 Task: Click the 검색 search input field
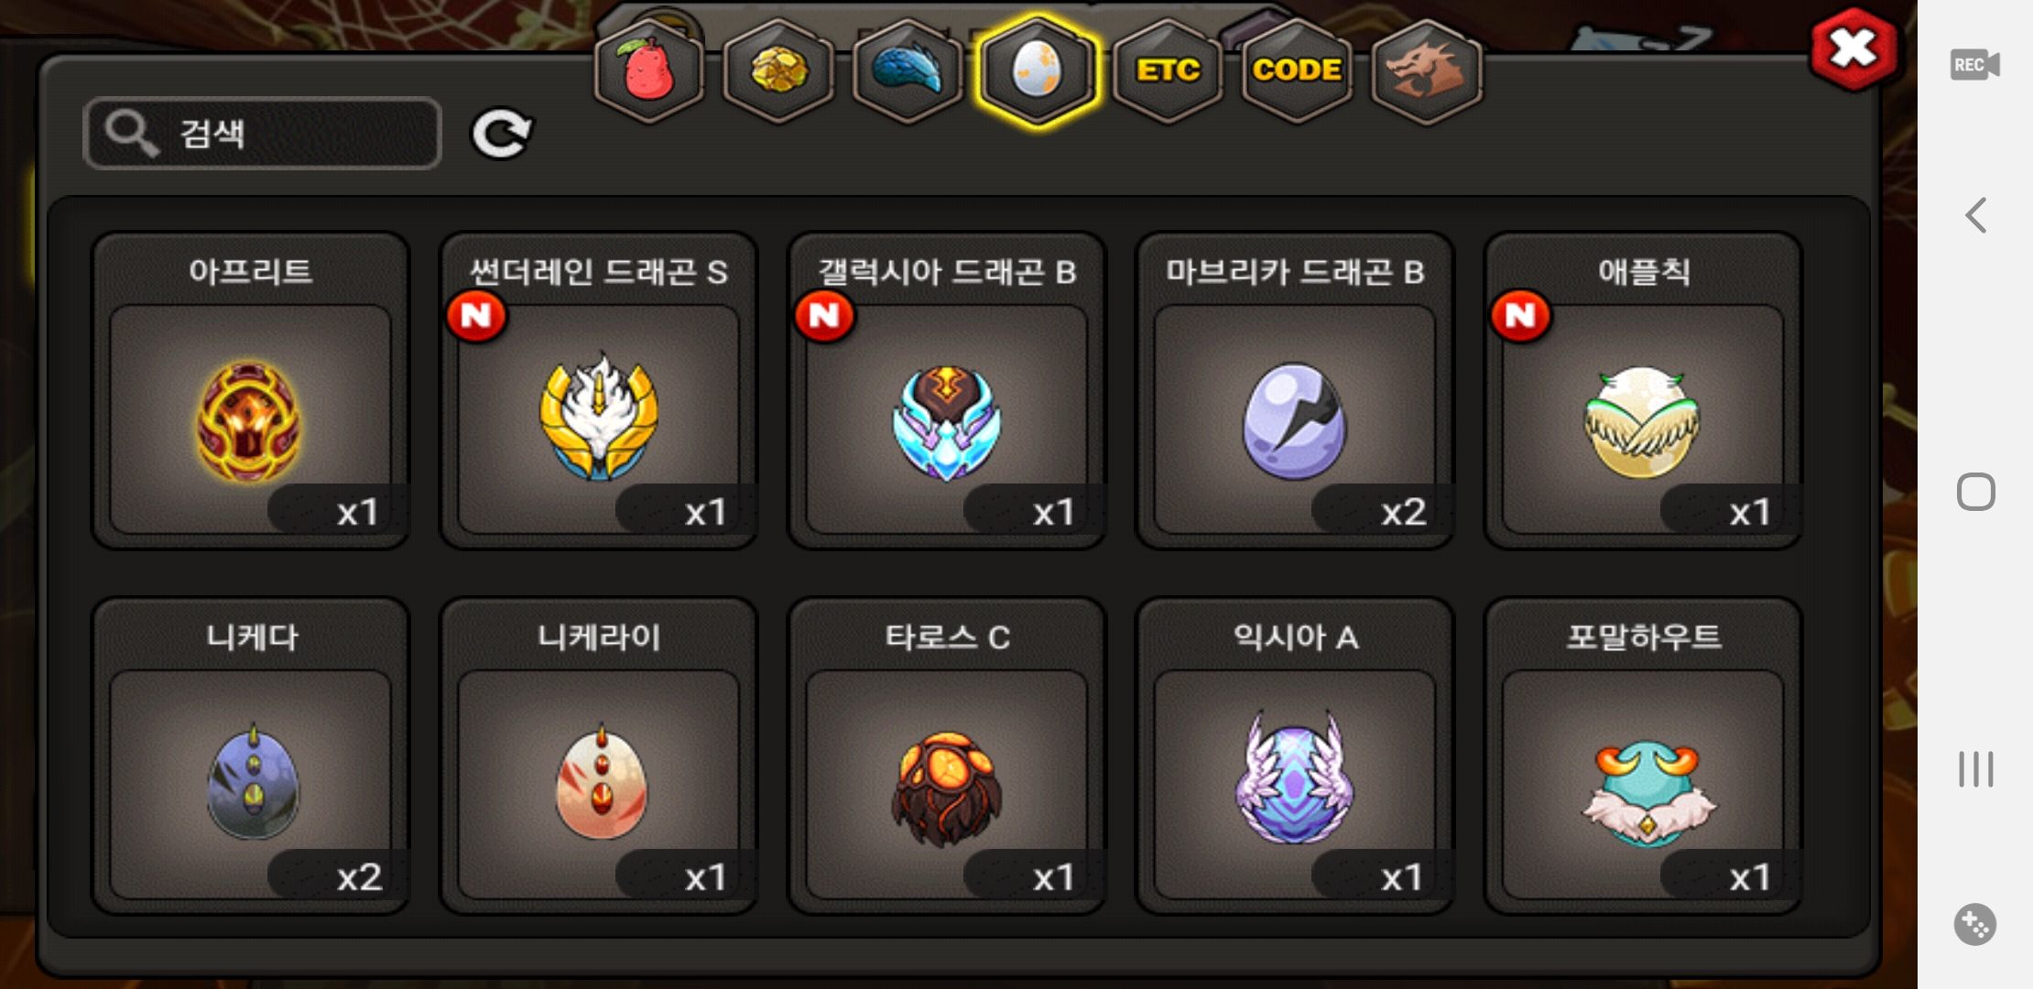(262, 134)
